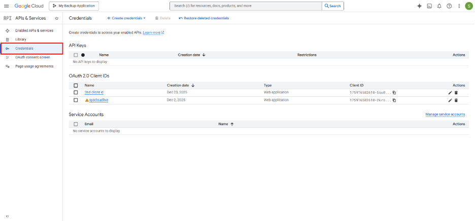Open the three-dot more options menu
Screen dimensions: 475x221
coord(459,6)
